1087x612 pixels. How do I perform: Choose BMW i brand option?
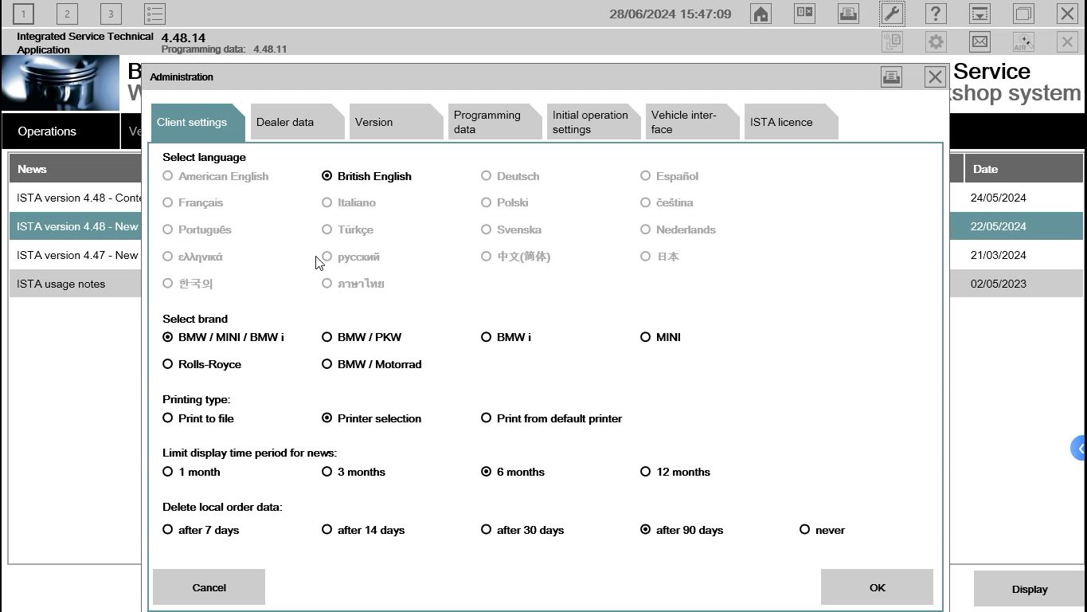click(506, 337)
